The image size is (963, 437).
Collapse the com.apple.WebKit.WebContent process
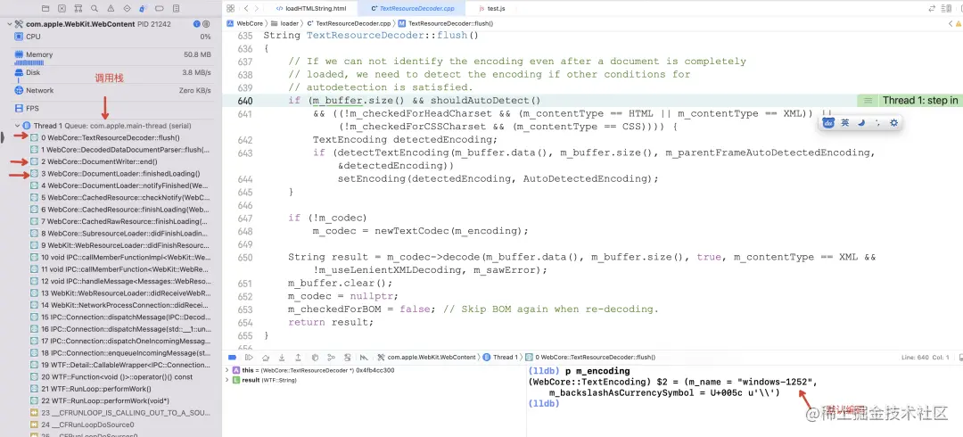(9, 24)
